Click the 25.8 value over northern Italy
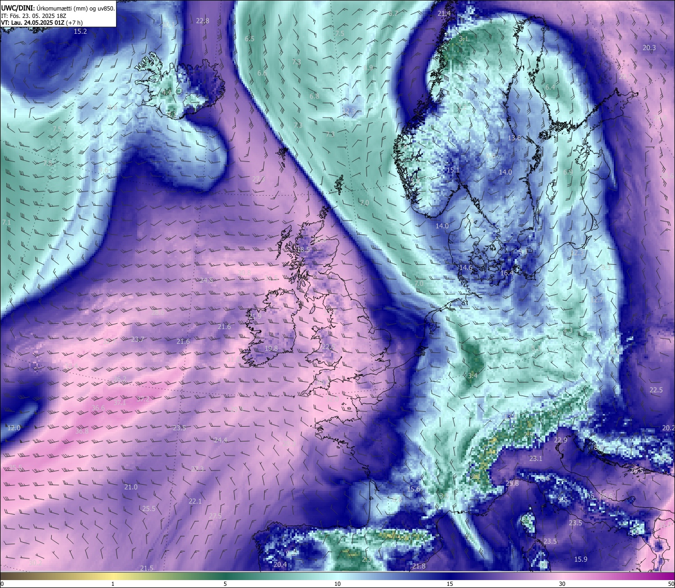Image resolution: width=675 pixels, height=588 pixels. pos(512,484)
